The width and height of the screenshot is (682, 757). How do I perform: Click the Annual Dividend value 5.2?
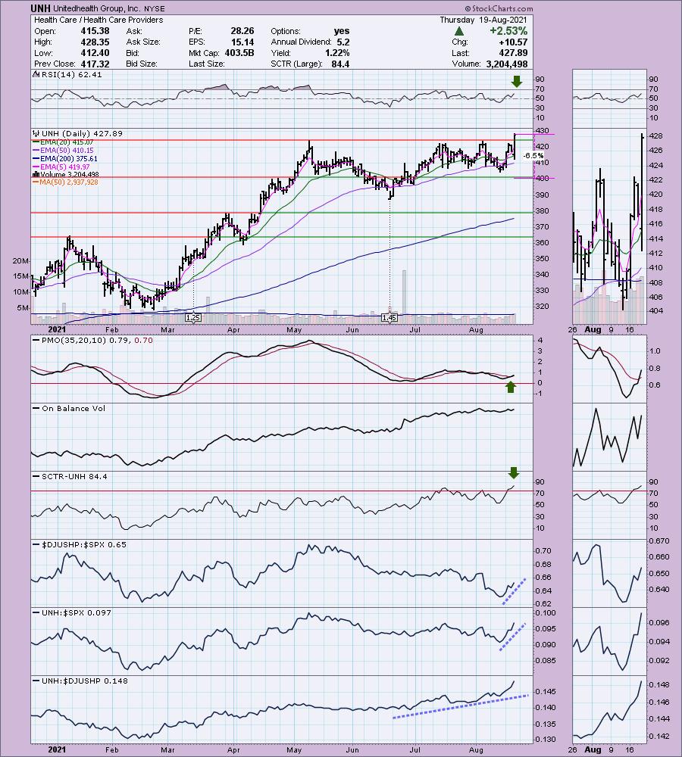tap(343, 42)
